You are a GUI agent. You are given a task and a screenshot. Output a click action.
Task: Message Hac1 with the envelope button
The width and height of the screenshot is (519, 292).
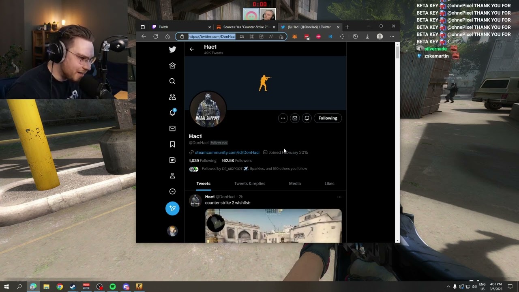(x=295, y=118)
